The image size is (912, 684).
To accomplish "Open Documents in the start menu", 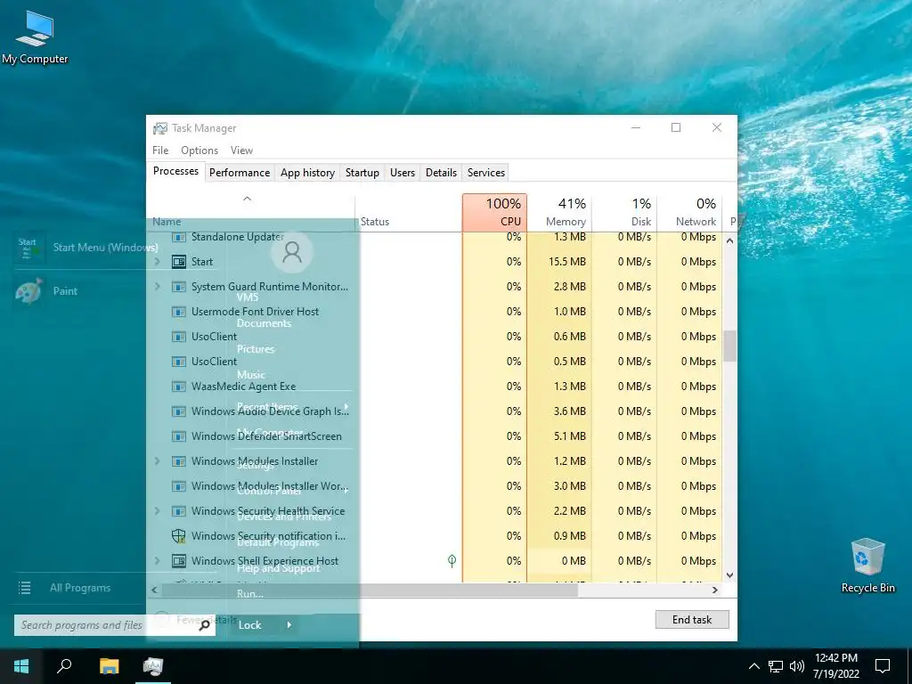I will tap(264, 323).
